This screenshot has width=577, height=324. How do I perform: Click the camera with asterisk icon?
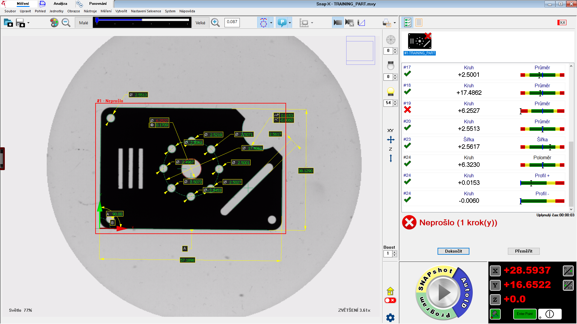click(350, 22)
